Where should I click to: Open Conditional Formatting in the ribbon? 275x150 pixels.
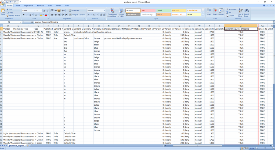(x=112, y=11)
